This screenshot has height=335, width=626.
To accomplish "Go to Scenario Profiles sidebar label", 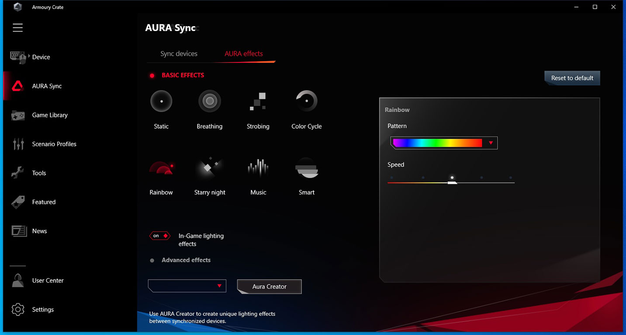I will click(54, 144).
